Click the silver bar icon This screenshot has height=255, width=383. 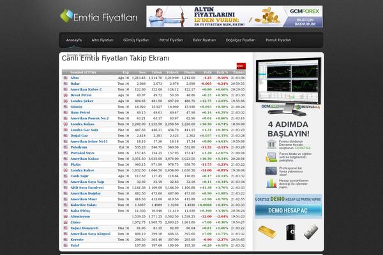click(312, 232)
